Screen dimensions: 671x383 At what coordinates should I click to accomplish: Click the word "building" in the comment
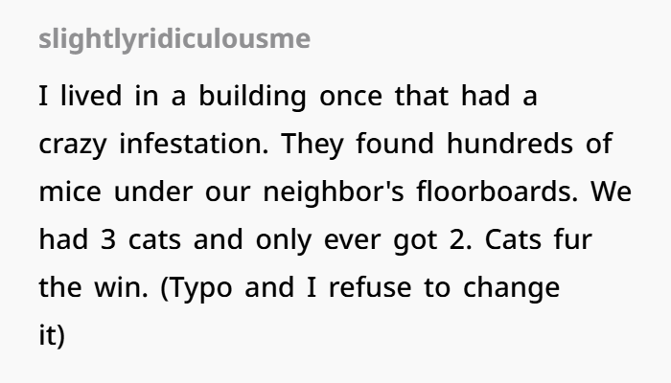(x=252, y=97)
